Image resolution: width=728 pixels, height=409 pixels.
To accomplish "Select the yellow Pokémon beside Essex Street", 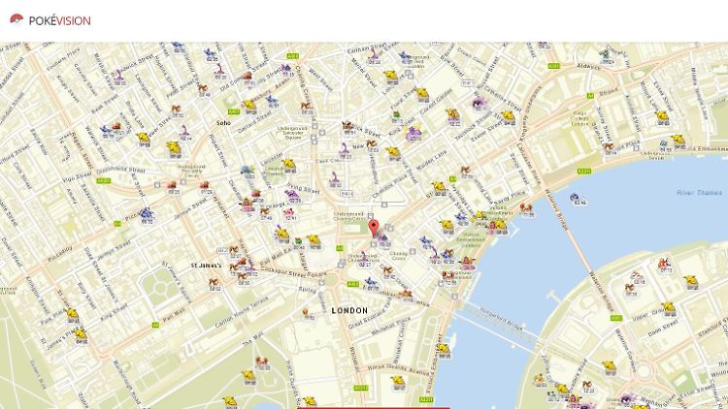I will [x=663, y=117].
